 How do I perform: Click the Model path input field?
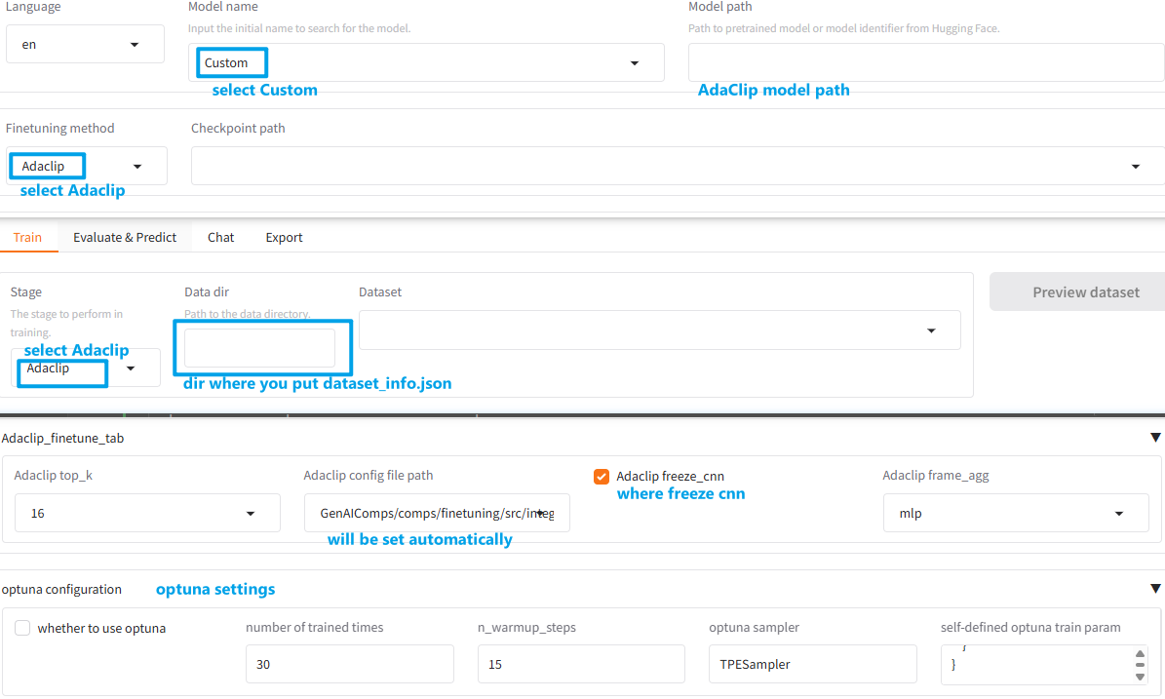tap(925, 63)
